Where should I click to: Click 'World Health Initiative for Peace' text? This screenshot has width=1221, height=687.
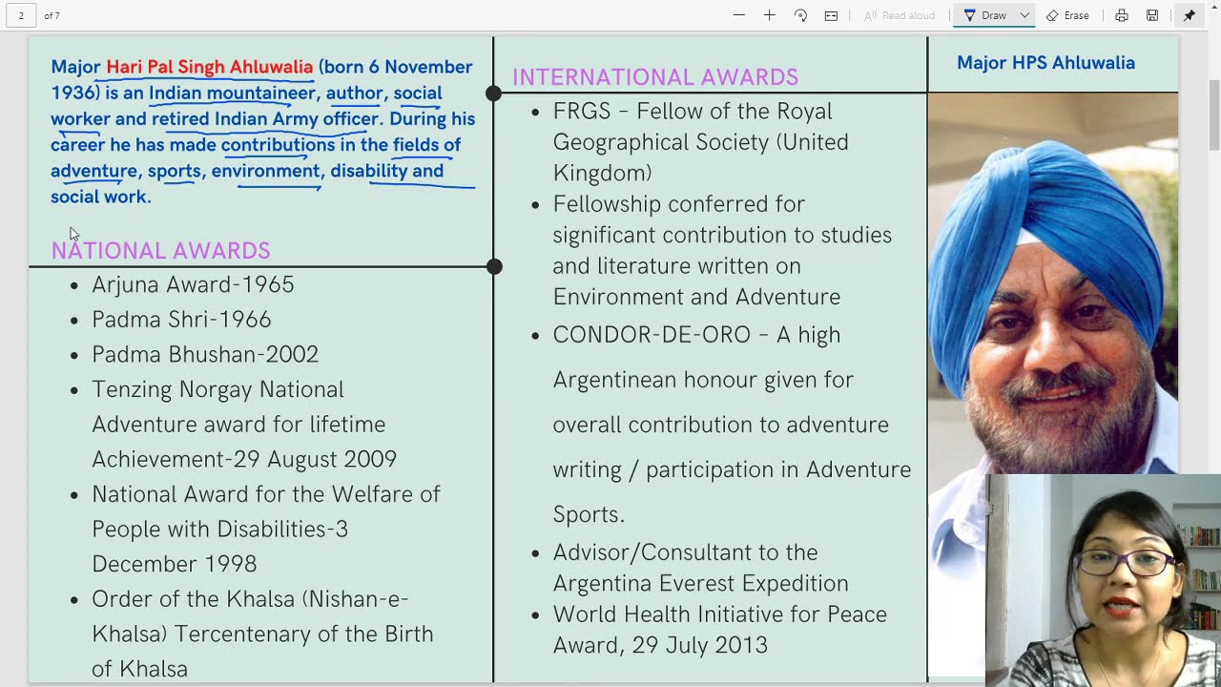(719, 614)
